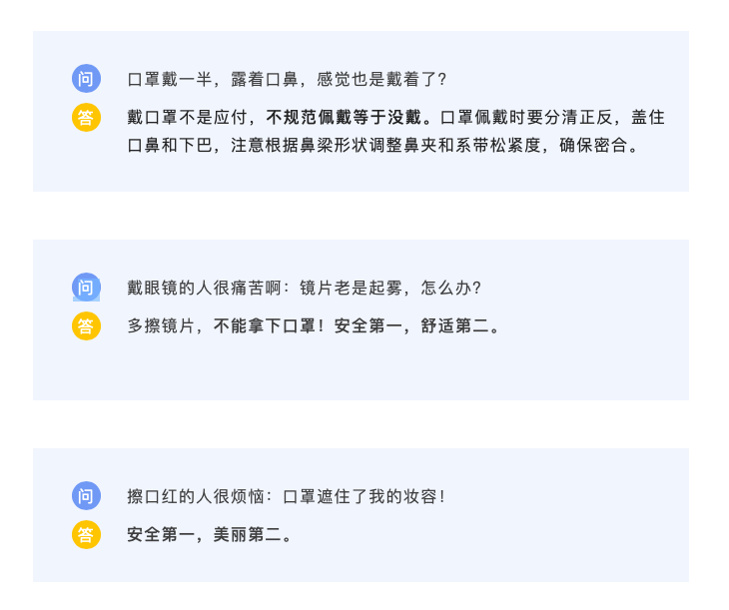
Task: Select question text 口罩戴一半，露着口鼻
Action: tap(213, 79)
